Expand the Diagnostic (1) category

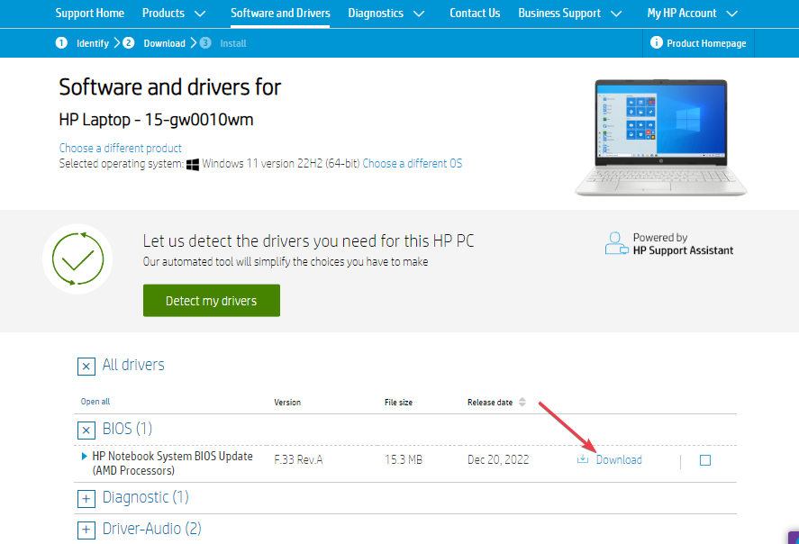pyautogui.click(x=86, y=499)
